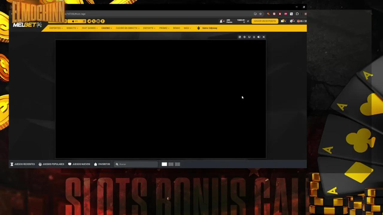Add the current game to favorites
383x215 pixels.
pyautogui.click(x=254, y=37)
